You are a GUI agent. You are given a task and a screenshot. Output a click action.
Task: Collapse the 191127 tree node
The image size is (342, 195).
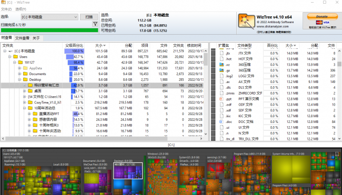[15, 63]
